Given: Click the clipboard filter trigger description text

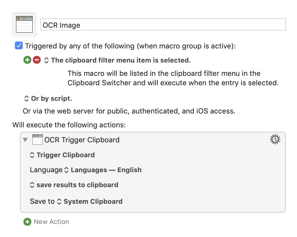Looking at the screenshot, I should (x=173, y=78).
